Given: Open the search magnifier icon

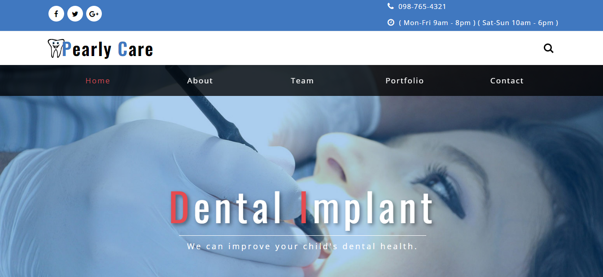Looking at the screenshot, I should coord(548,48).
